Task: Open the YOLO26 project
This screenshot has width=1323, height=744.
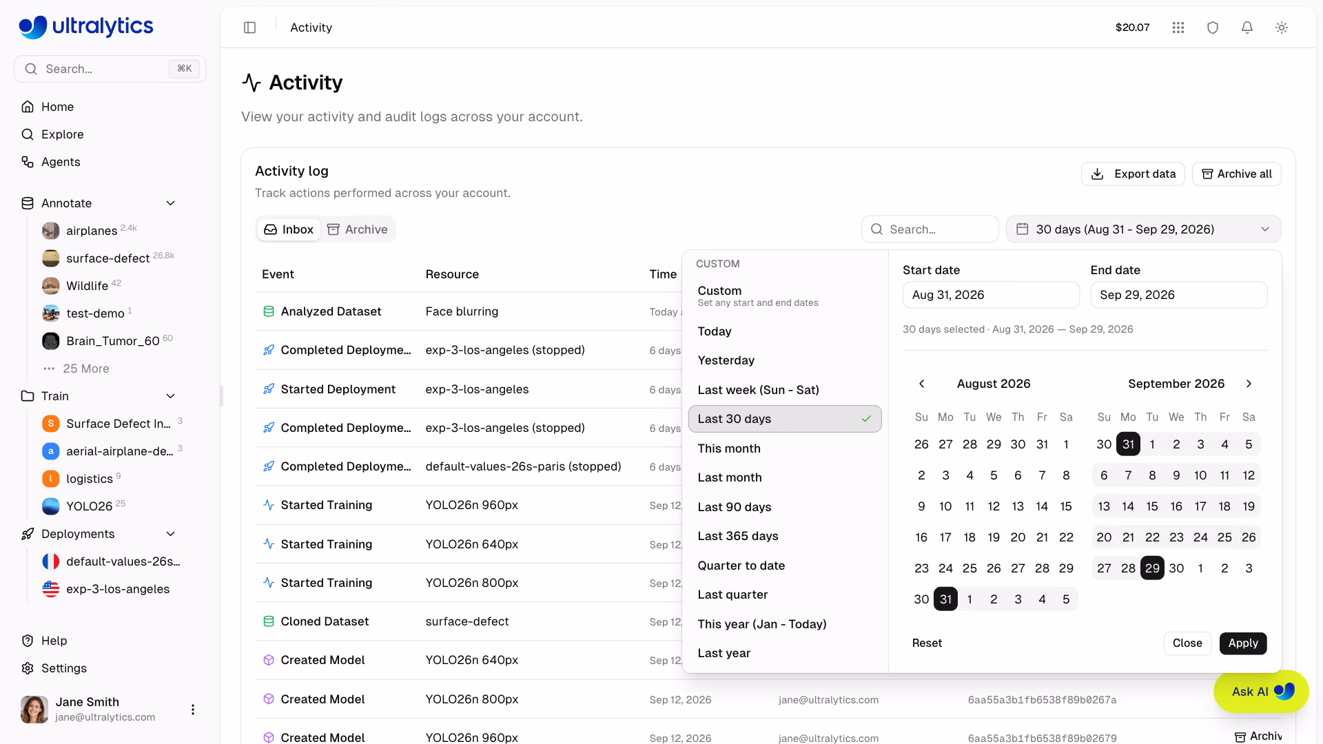Action: click(x=88, y=506)
